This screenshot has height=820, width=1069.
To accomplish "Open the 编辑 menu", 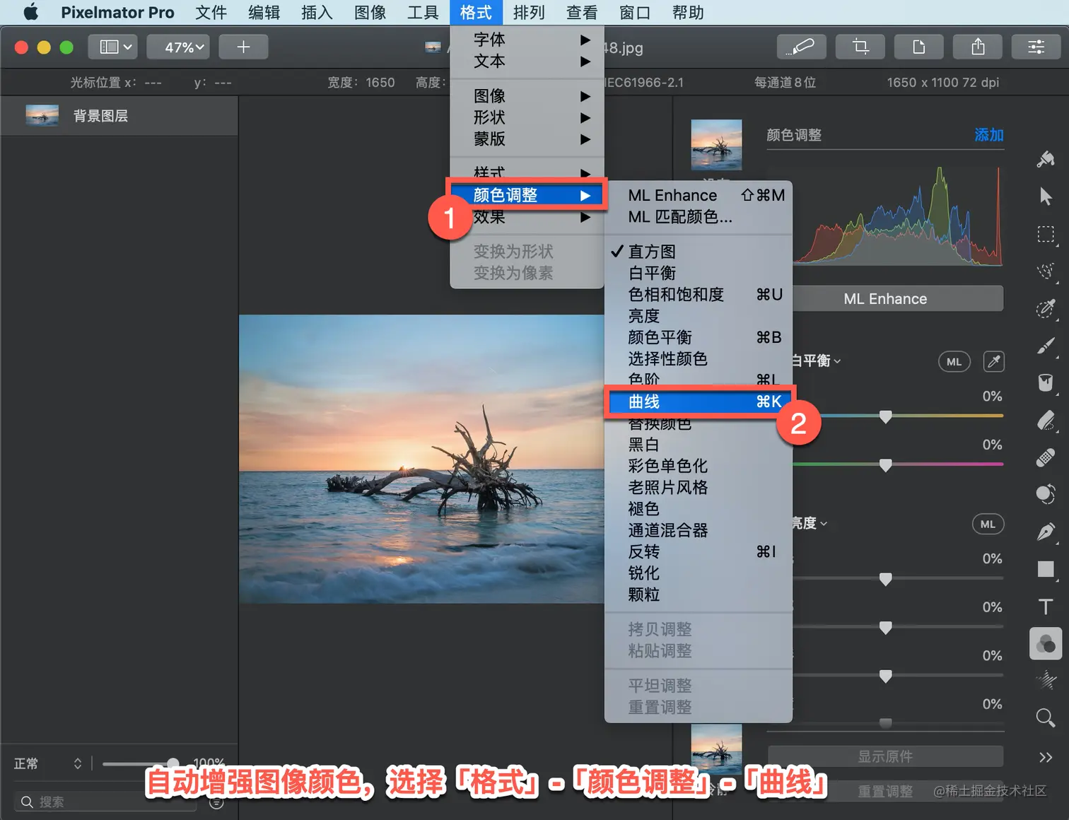I will pyautogui.click(x=264, y=12).
